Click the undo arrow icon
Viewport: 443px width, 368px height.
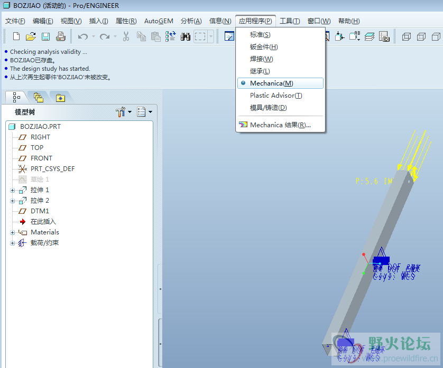(83, 36)
